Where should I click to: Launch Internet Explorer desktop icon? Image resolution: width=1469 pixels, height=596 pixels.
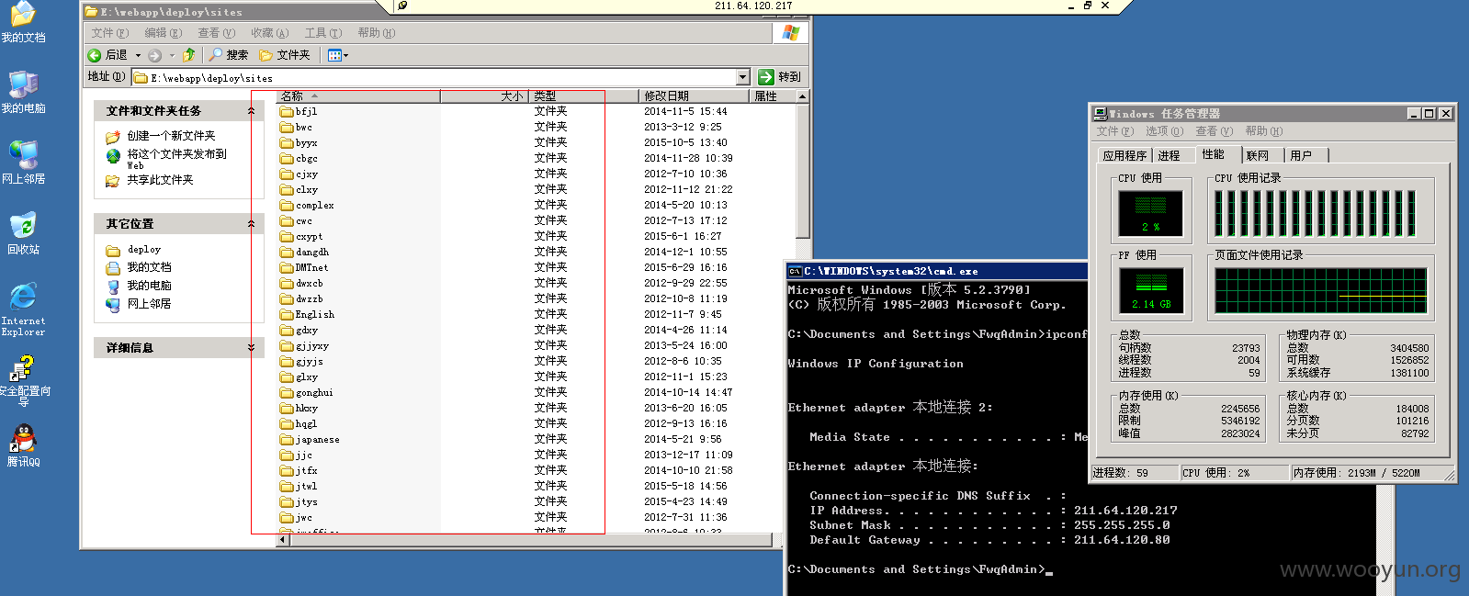23,309
